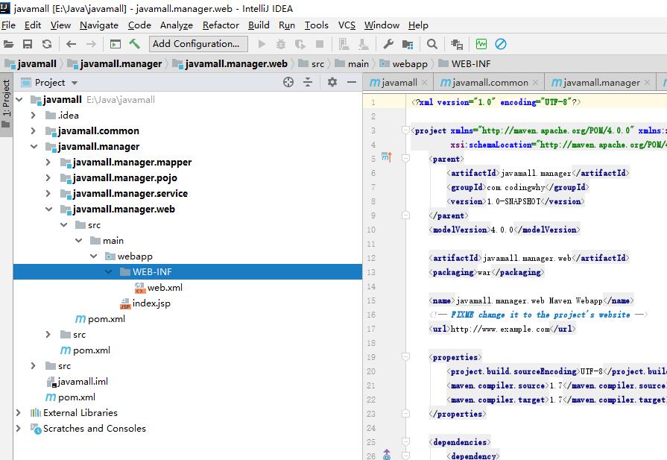Open Project Structure from the toolbar
The height and width of the screenshot is (460, 667).
[x=407, y=44]
